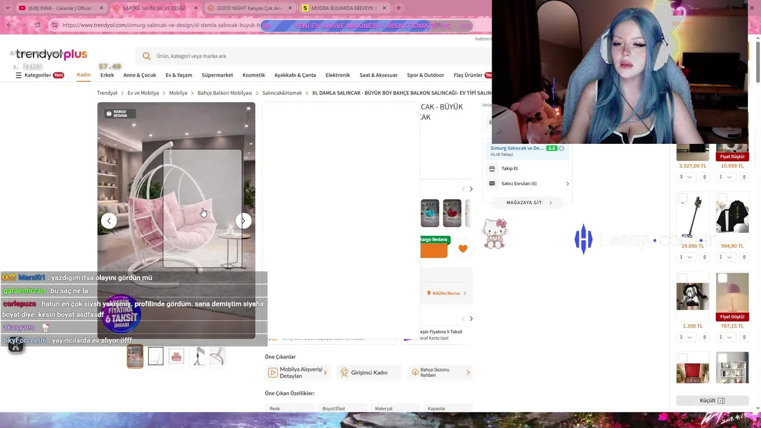Screen dimensions: 761x428
Task: Advance the installment offers carousel right arrow
Action: (471, 319)
